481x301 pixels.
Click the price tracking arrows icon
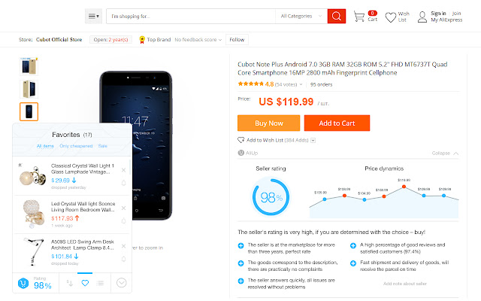pos(69,283)
